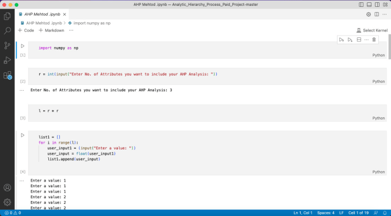Viewport: 391px width, 216px height.
Task: Open feedback icon in status bar
Action: point(375,213)
